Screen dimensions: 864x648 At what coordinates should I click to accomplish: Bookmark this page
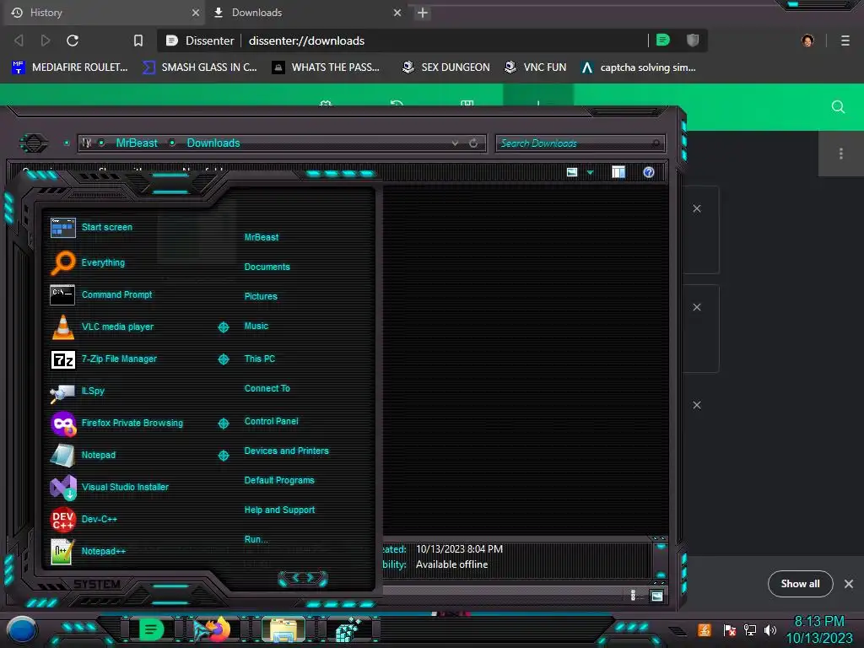[x=138, y=40]
